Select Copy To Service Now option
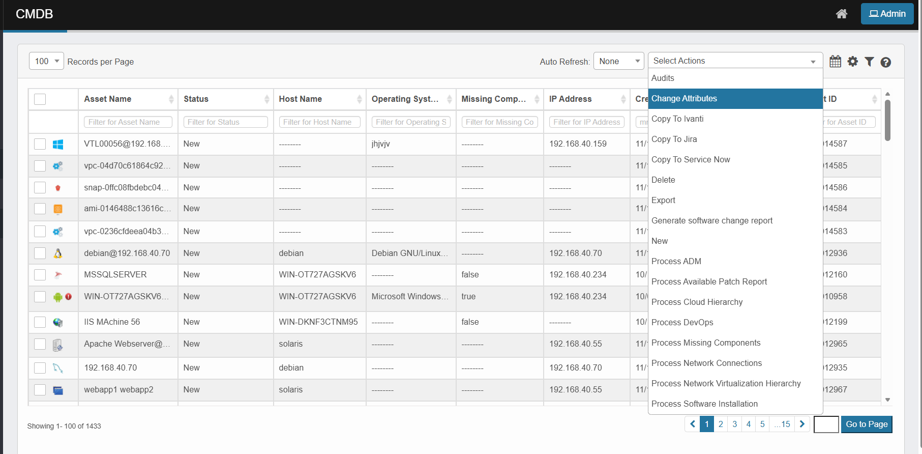The height and width of the screenshot is (454, 922). click(x=690, y=160)
